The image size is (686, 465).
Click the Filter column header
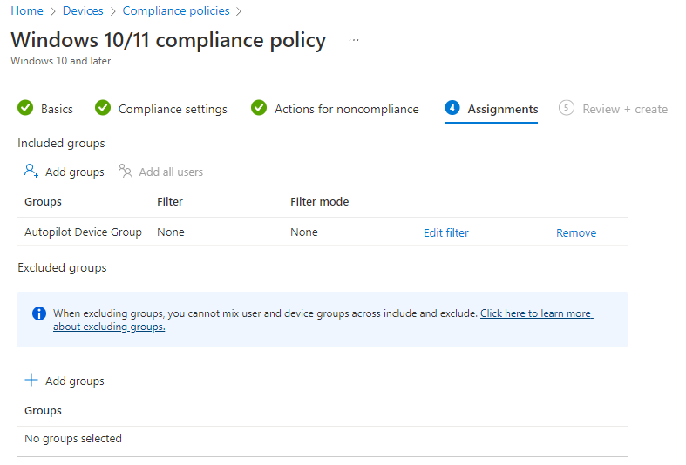170,201
